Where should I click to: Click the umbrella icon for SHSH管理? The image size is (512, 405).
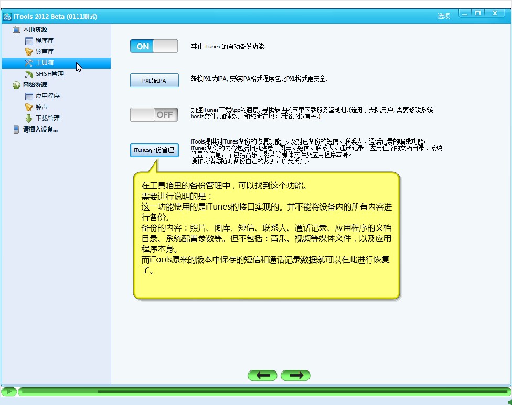click(x=29, y=74)
